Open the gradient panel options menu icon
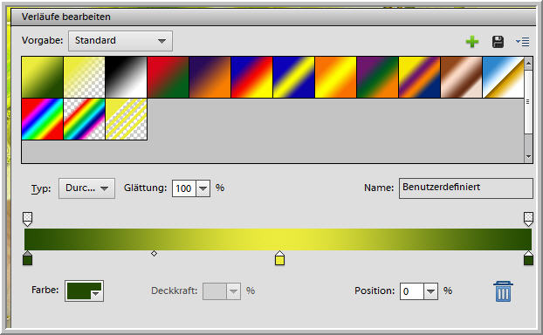 point(522,42)
